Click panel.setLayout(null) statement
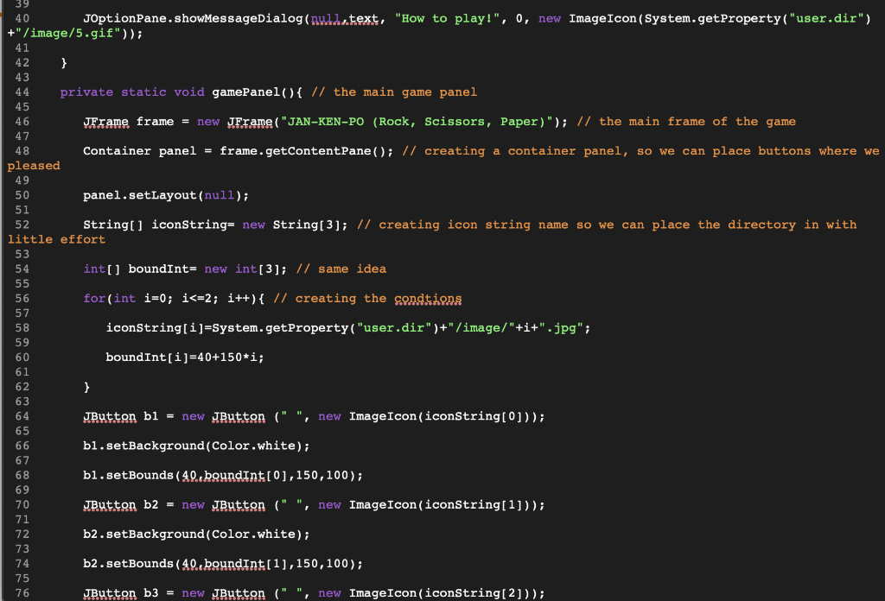Screen dimensions: 885x601 (166, 195)
